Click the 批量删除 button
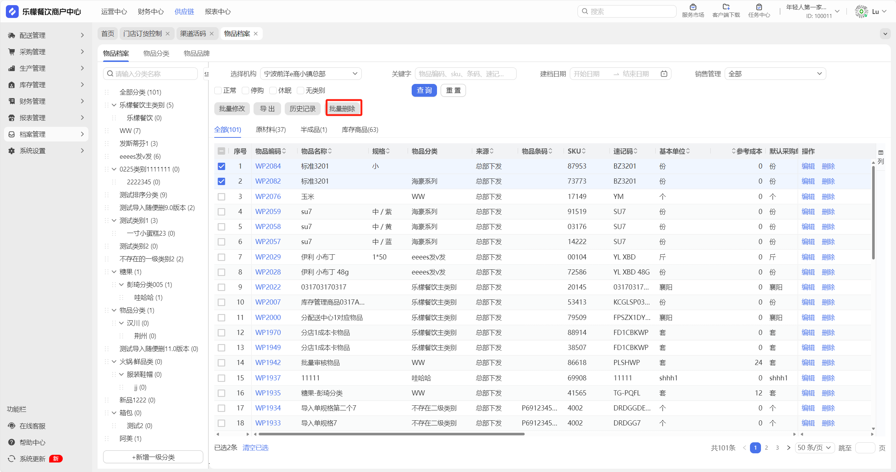This screenshot has height=472, width=896. pyautogui.click(x=342, y=109)
